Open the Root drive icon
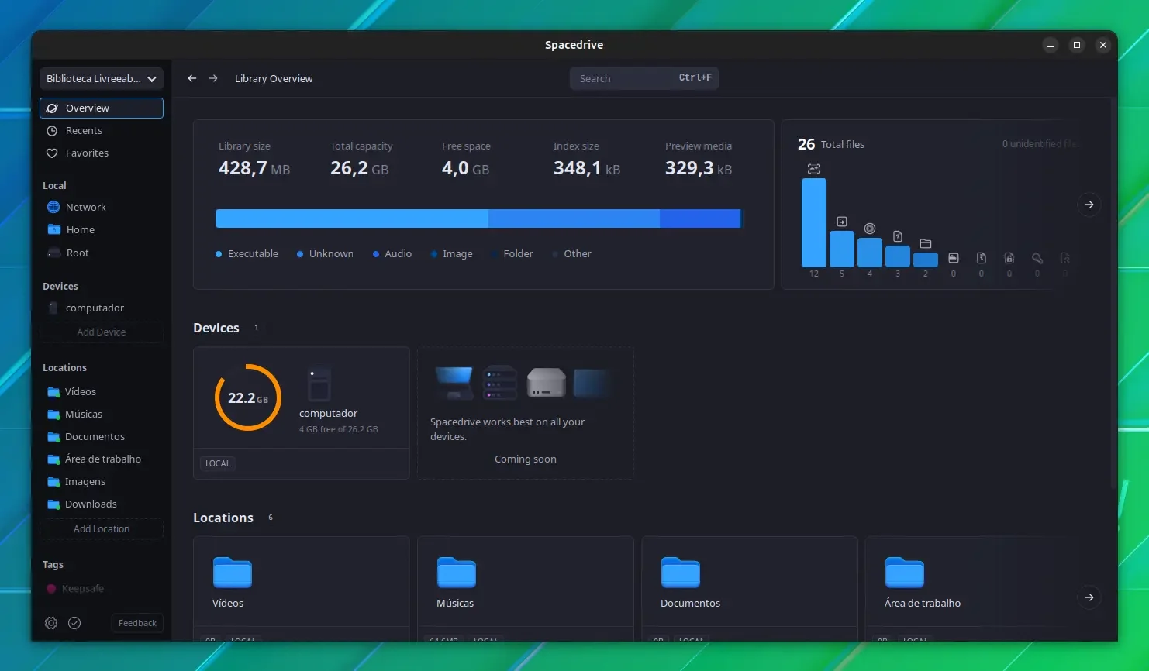Screen dimensions: 1149x671 pos(53,253)
